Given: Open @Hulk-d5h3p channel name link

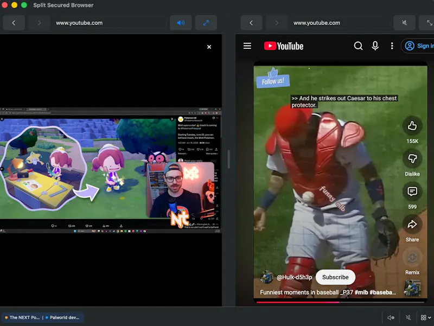Looking at the screenshot, I should 294,277.
